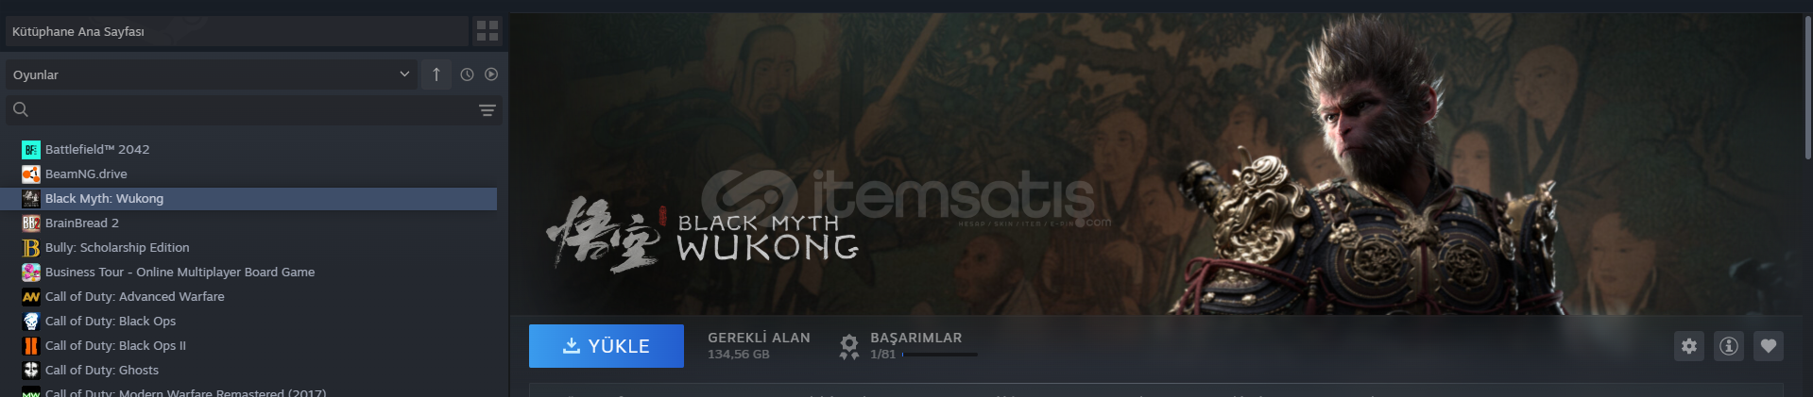
Task: Open Kütüphane Ana Sayfası
Action: 237,31
